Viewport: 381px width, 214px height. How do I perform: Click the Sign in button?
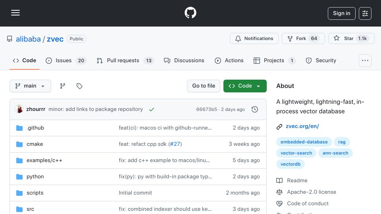[x=341, y=13]
